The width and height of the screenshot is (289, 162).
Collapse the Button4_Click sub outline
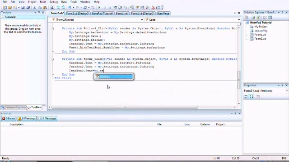click(53, 28)
